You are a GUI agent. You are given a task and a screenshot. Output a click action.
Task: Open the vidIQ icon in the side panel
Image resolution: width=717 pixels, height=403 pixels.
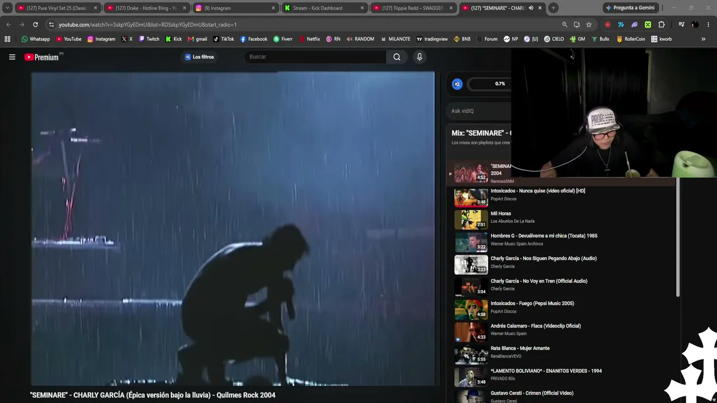pos(457,84)
